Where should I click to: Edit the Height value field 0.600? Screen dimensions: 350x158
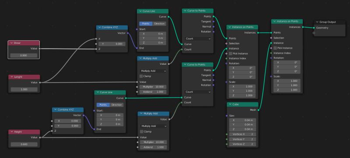click(x=24, y=144)
